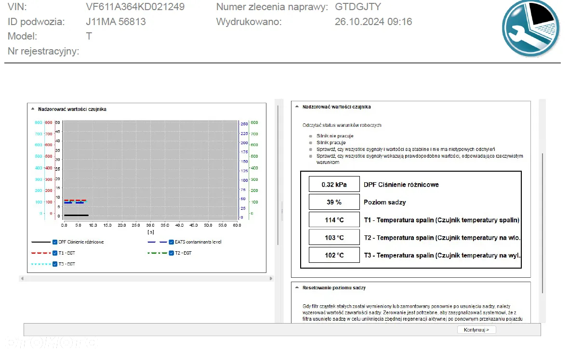Click the red dashed T1 line in chart
The image size is (582, 353).
(x=75, y=200)
